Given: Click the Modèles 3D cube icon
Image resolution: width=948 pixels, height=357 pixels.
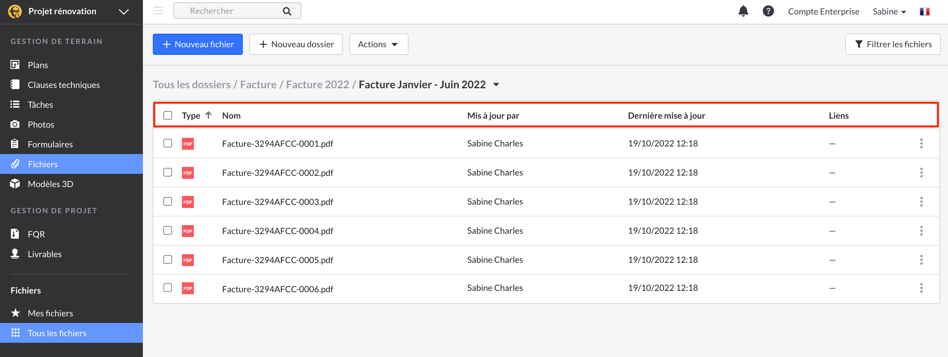Looking at the screenshot, I should [15, 183].
